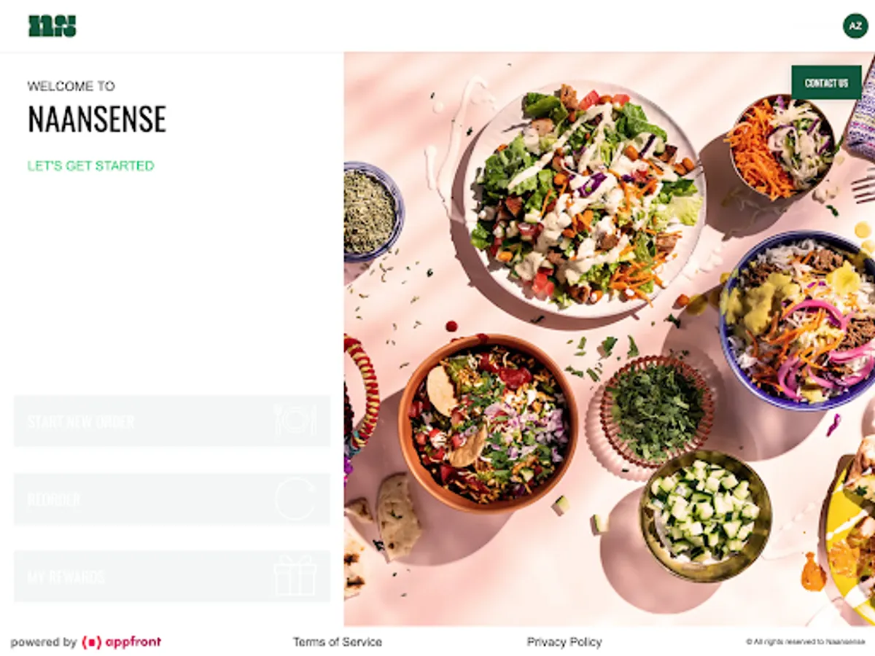Click the All rights reserved footer text
This screenshot has width=875, height=656.
click(806, 642)
